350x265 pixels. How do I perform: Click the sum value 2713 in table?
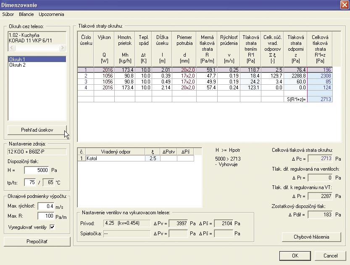point(320,99)
